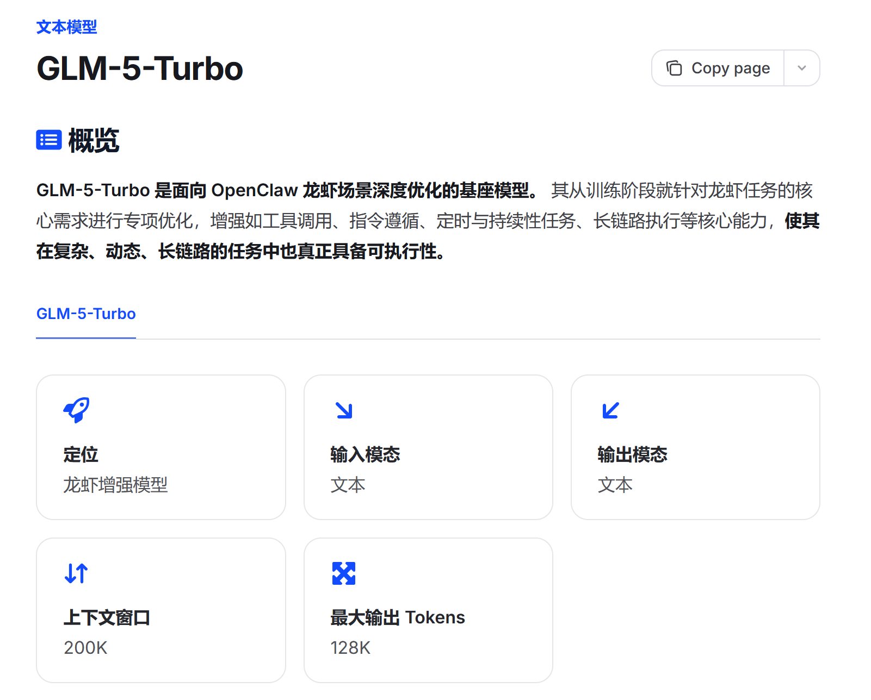Click the arrow icon in 输出模态 card
Screen dimensions: 871x700
611,410
